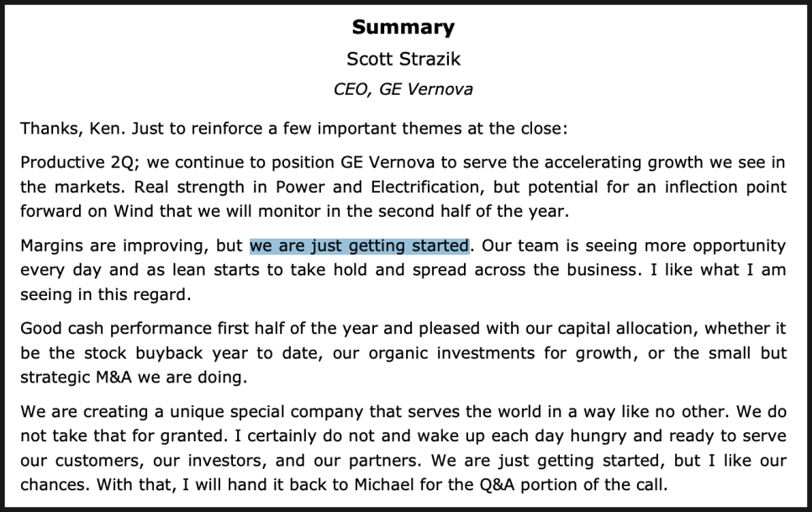The image size is (812, 512).
Task: Click the highlighted phrase "we are just getting started"
Action: [x=360, y=245]
